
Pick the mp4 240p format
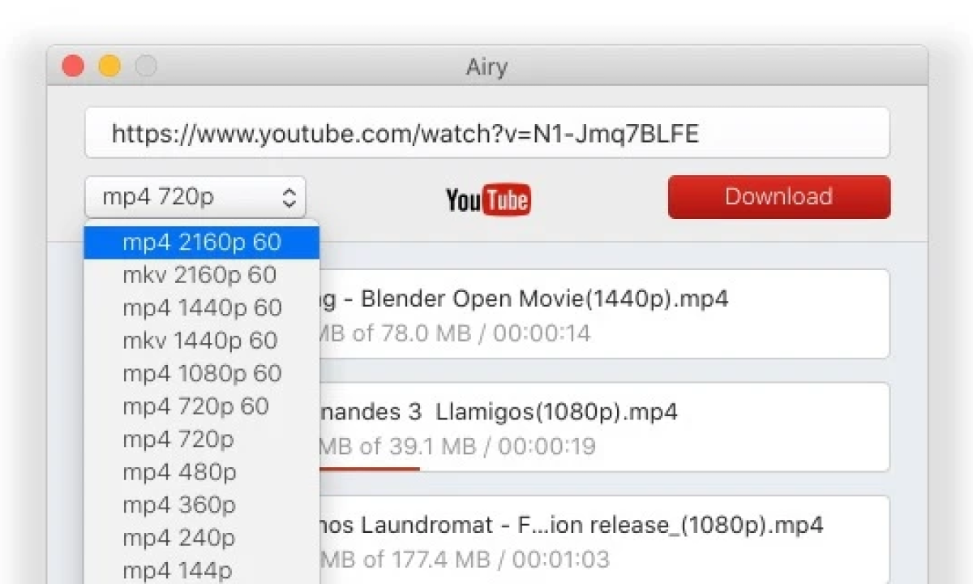202,537
